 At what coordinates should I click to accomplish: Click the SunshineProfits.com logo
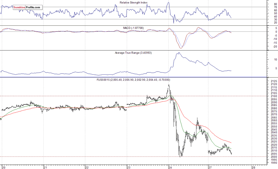(x=27, y=7)
